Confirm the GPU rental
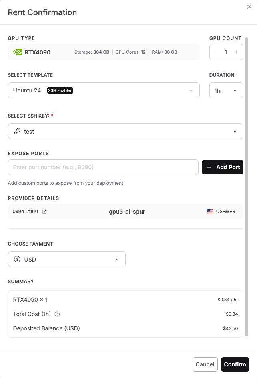The image size is (257, 378). [235, 364]
